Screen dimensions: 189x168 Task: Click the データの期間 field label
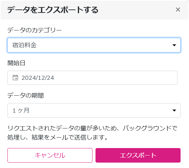(x=26, y=95)
